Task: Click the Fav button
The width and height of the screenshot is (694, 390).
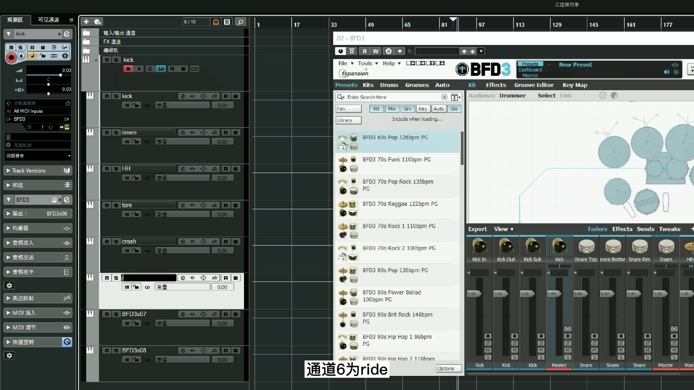Action: (349, 109)
